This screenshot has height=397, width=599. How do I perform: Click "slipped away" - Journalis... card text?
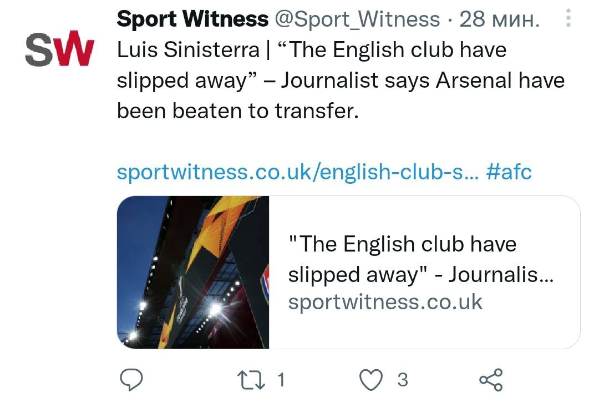420,274
